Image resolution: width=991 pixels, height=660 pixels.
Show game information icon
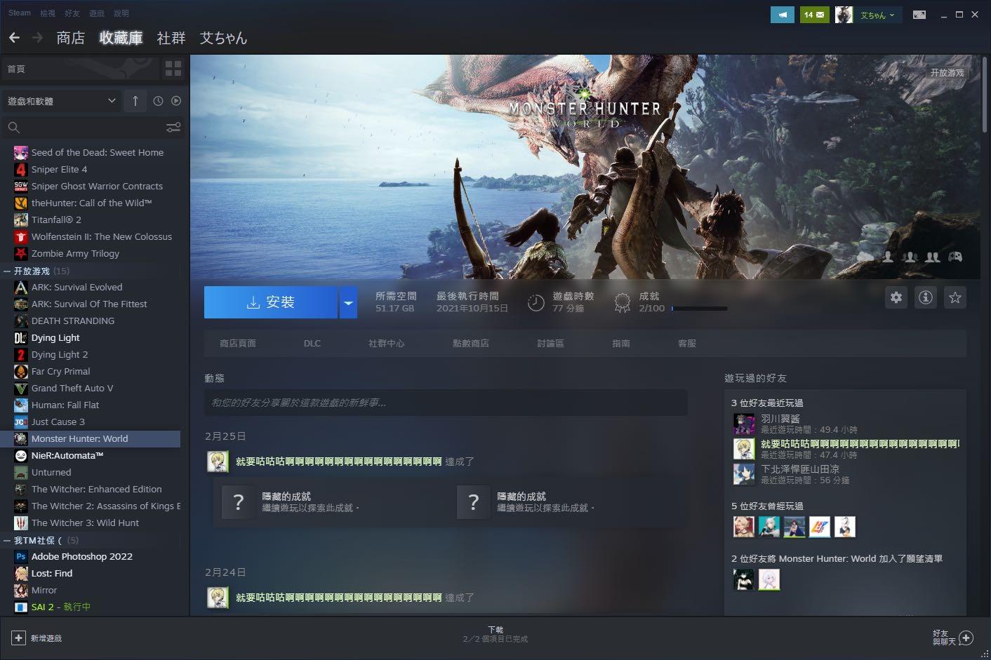926,297
